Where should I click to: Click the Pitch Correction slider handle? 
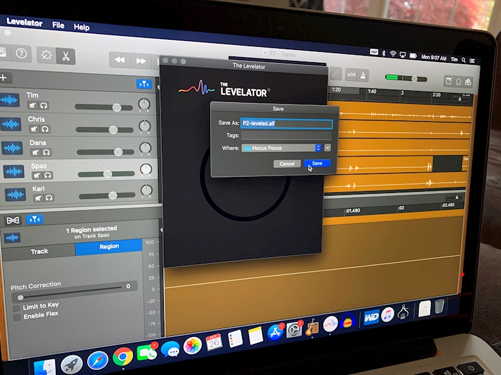(21, 297)
